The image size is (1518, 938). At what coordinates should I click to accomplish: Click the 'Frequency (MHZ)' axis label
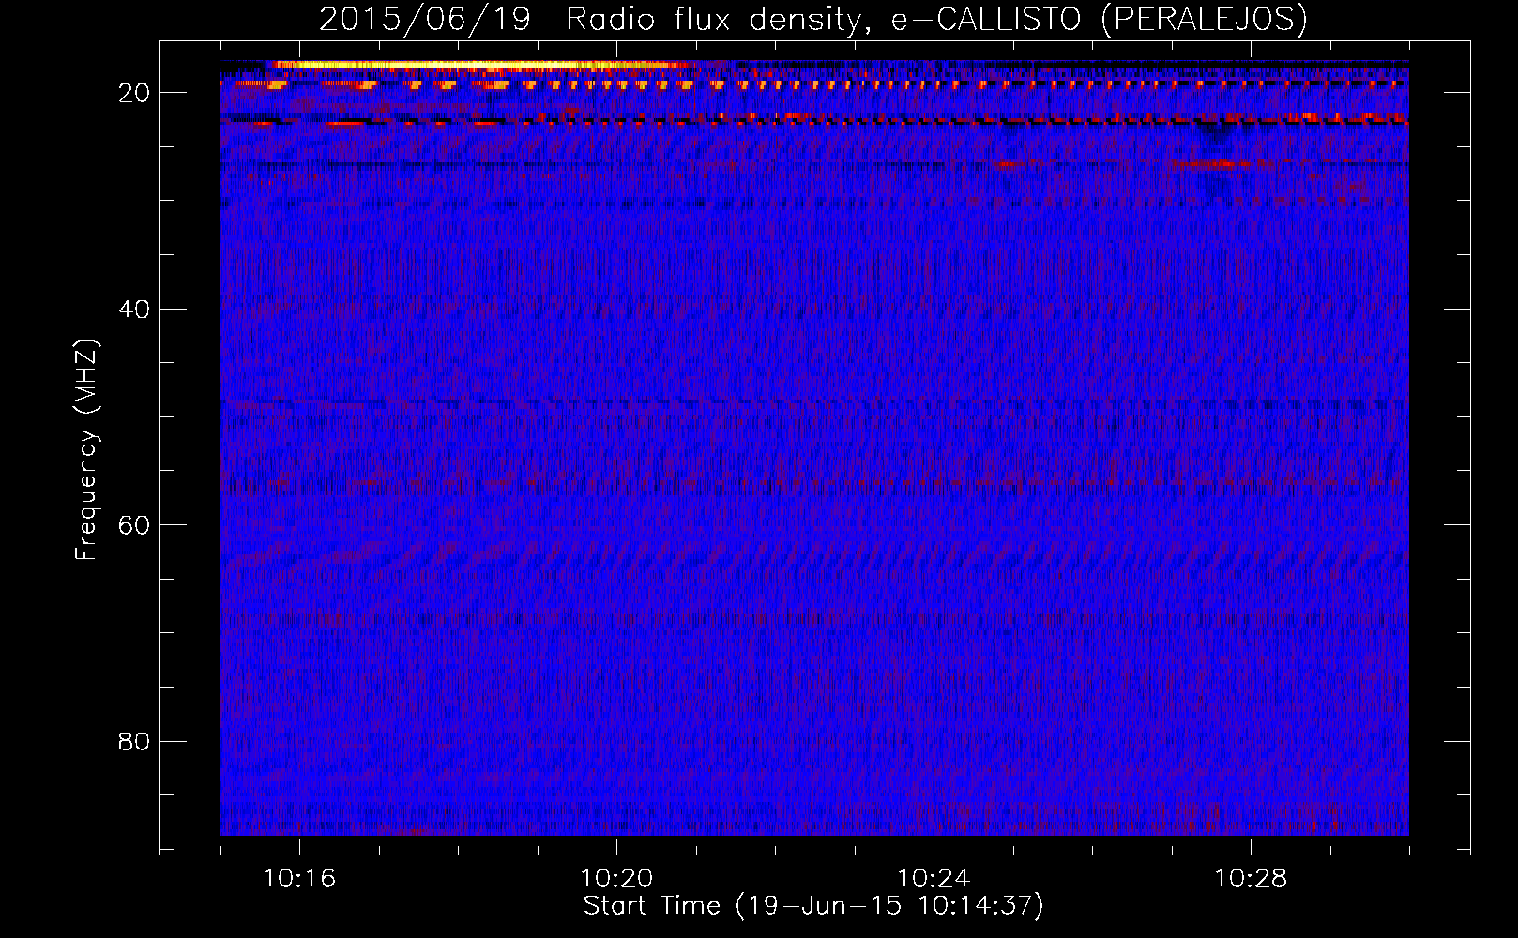pyautogui.click(x=85, y=450)
